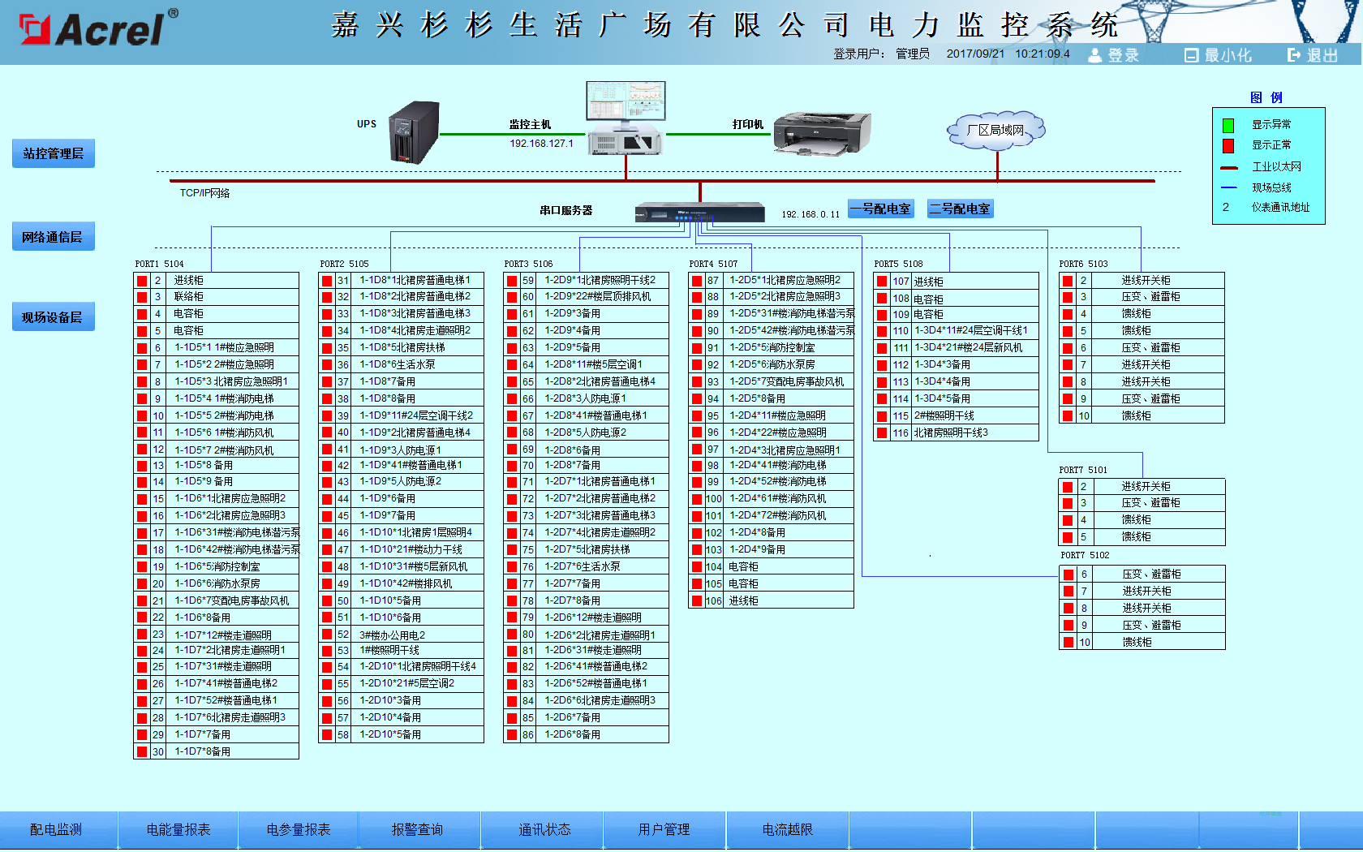
Task: Click the 退出 exit button
Action: click(1313, 55)
